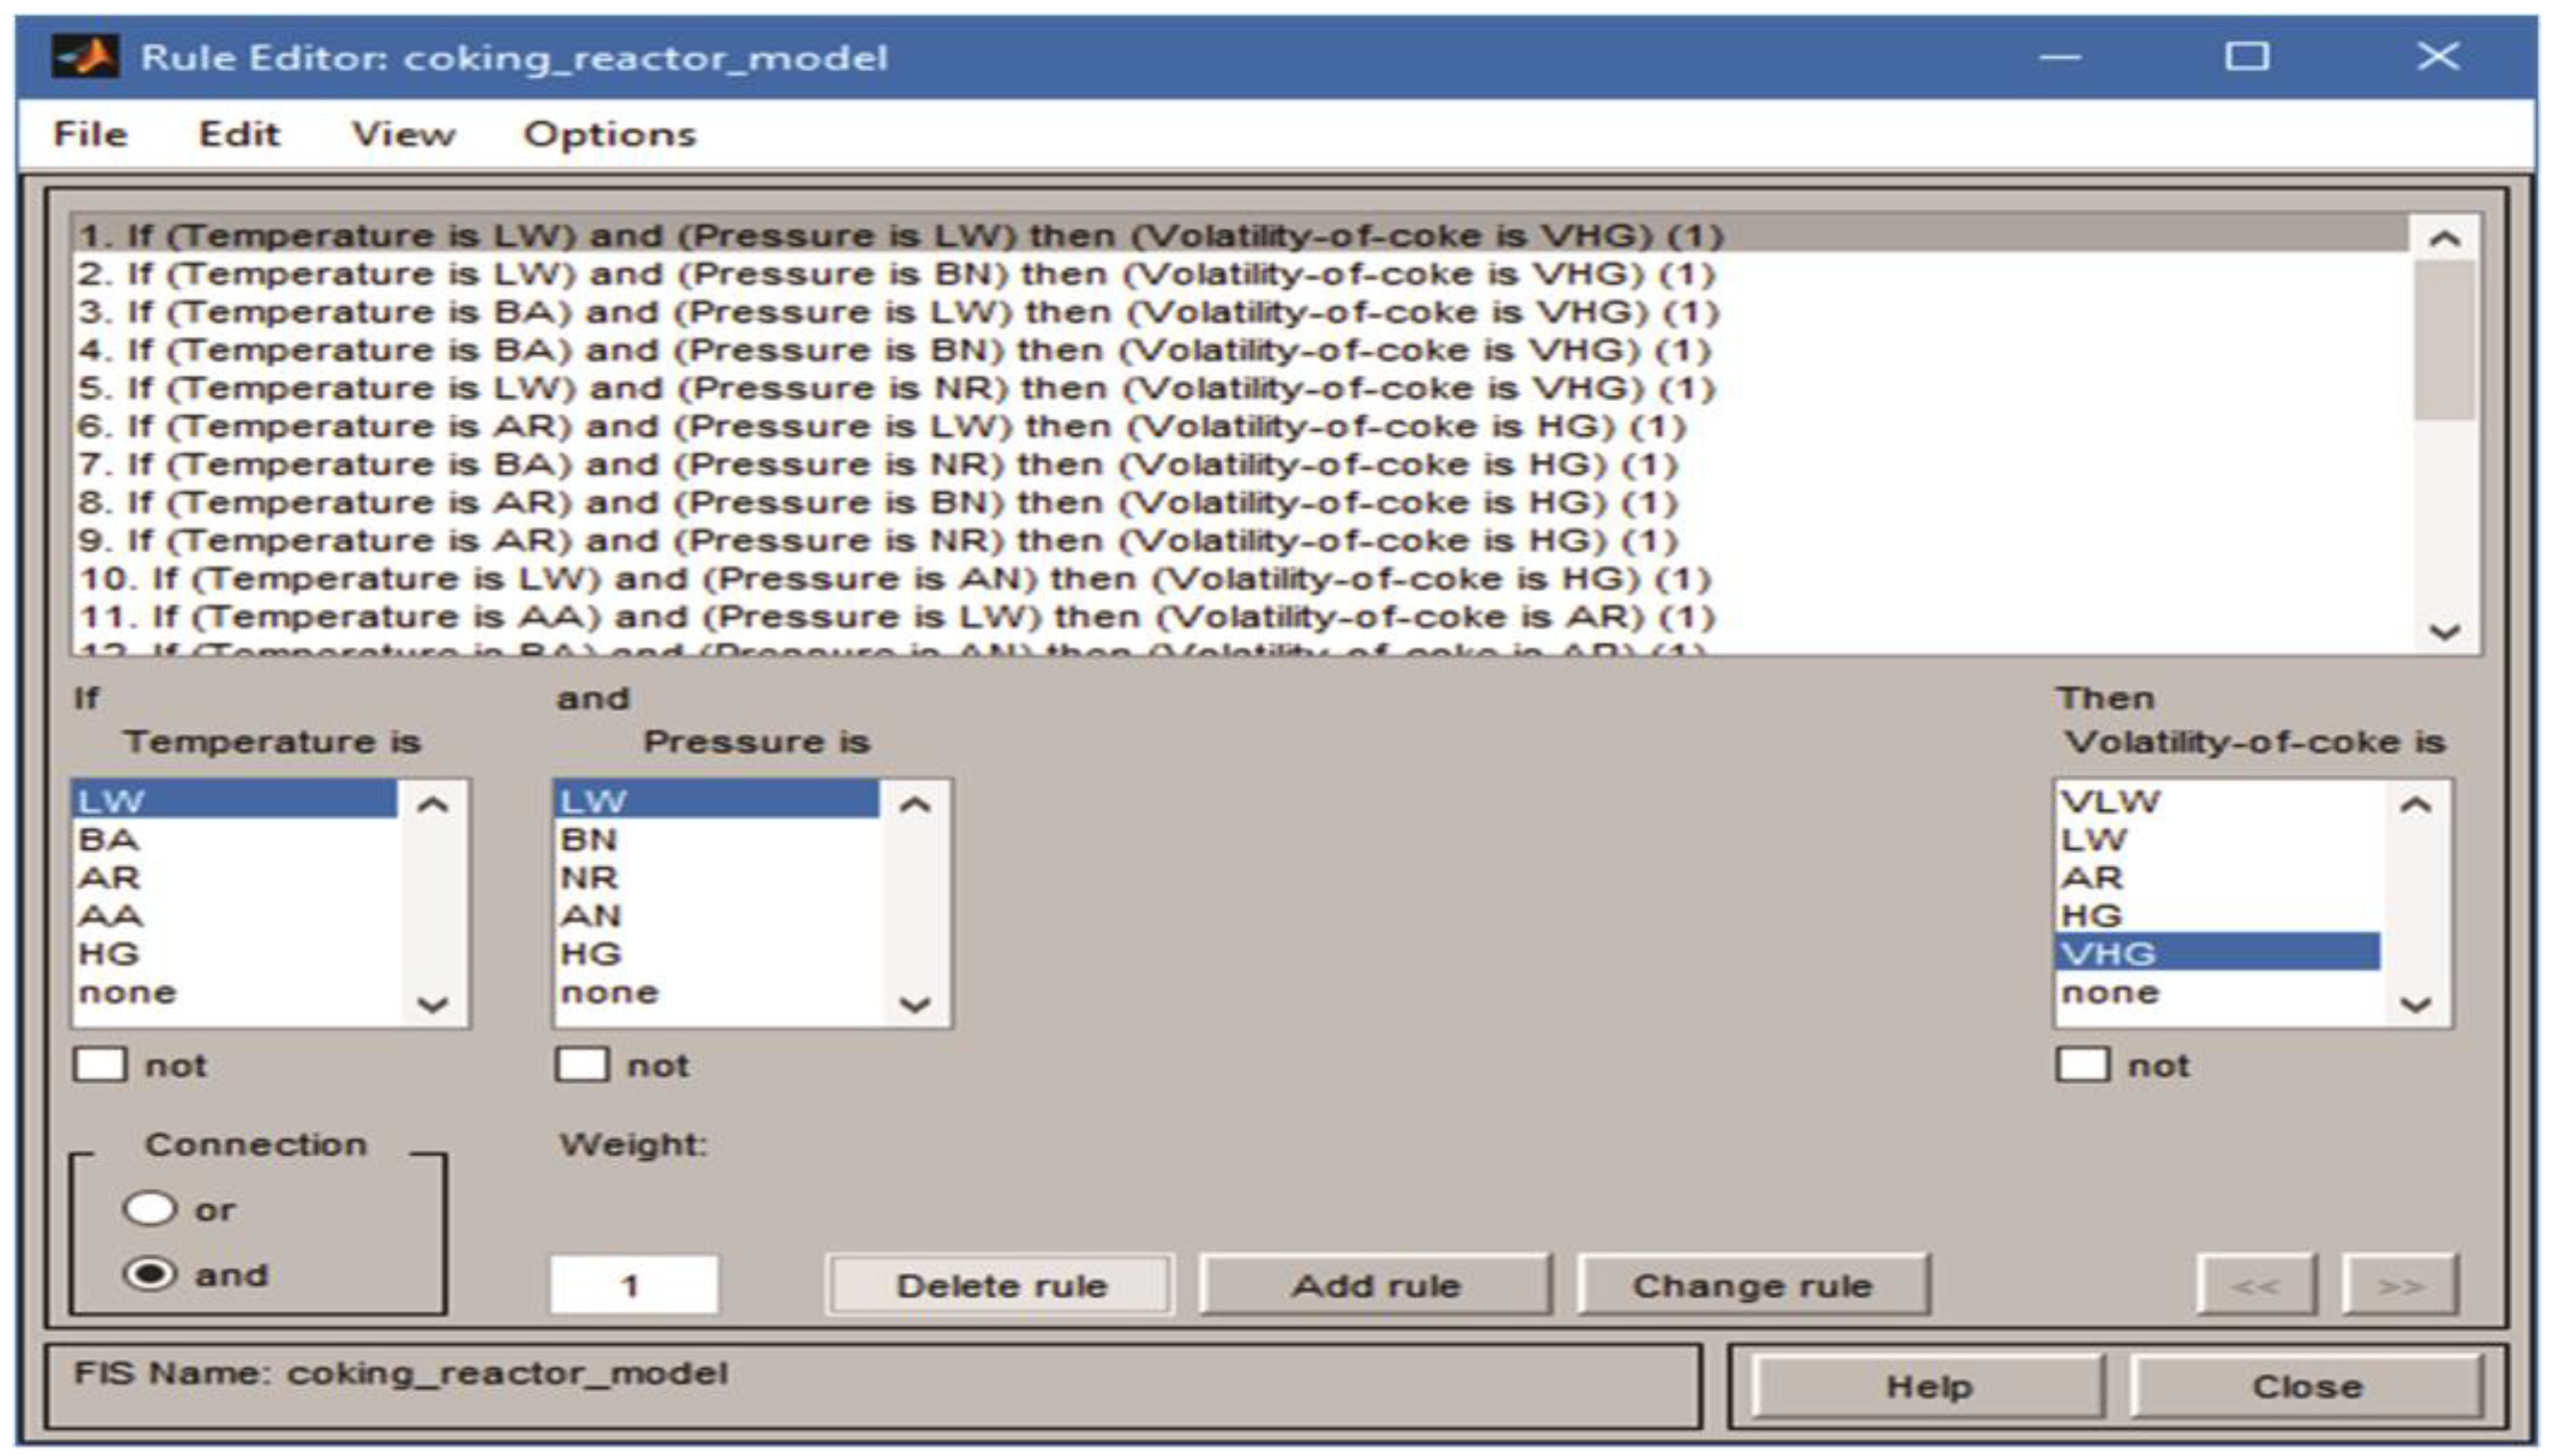Click the Delete rule button

point(1000,1285)
